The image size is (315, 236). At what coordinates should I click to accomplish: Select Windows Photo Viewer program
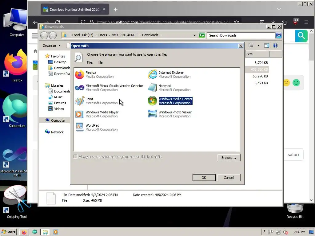point(170,114)
